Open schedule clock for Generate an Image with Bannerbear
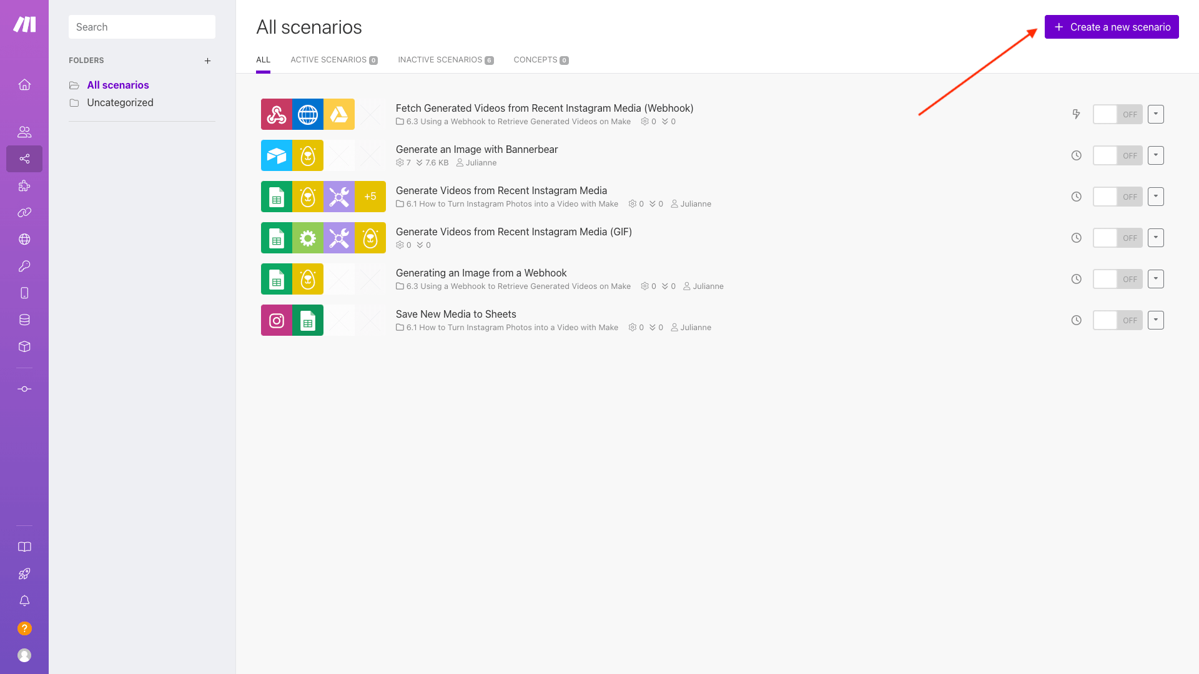The image size is (1199, 674). click(1076, 155)
